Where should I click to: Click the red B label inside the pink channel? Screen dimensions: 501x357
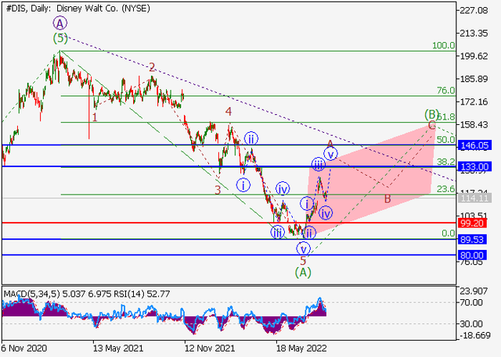(387, 199)
